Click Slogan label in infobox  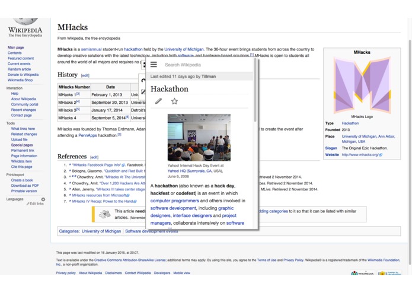[331, 148]
